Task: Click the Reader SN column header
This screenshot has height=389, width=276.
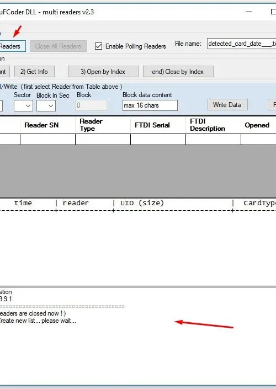Action: [47, 125]
